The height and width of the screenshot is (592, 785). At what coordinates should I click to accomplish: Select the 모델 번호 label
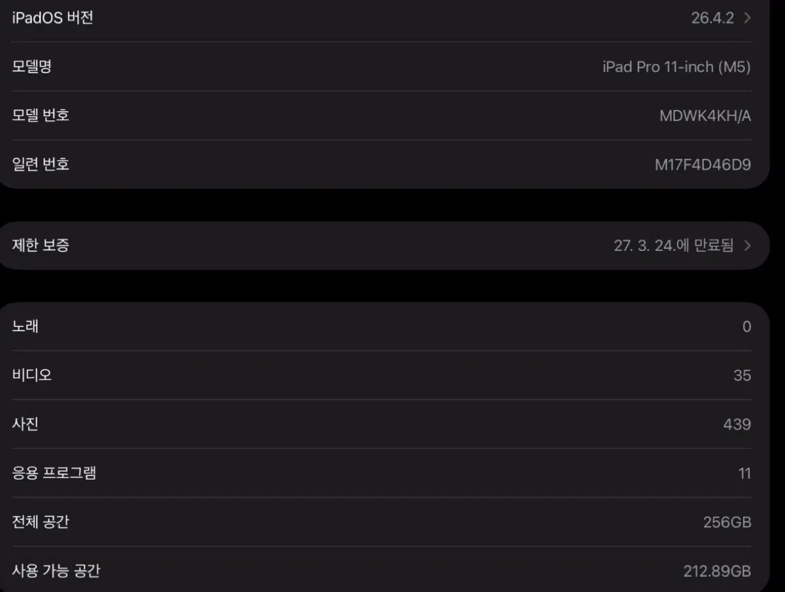(41, 116)
